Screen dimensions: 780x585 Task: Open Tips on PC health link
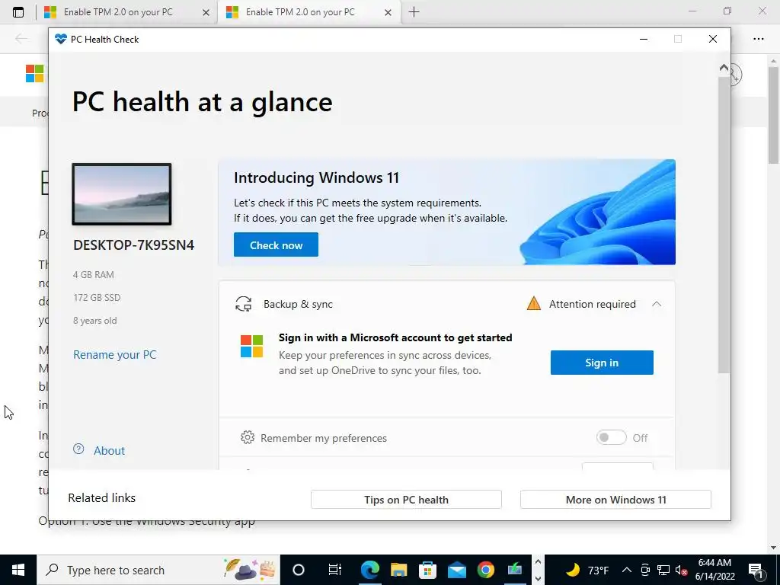(x=406, y=500)
